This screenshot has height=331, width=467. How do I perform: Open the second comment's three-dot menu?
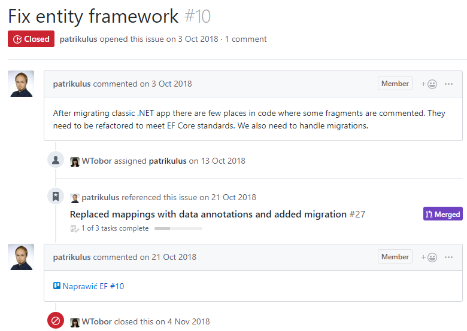pos(449,258)
